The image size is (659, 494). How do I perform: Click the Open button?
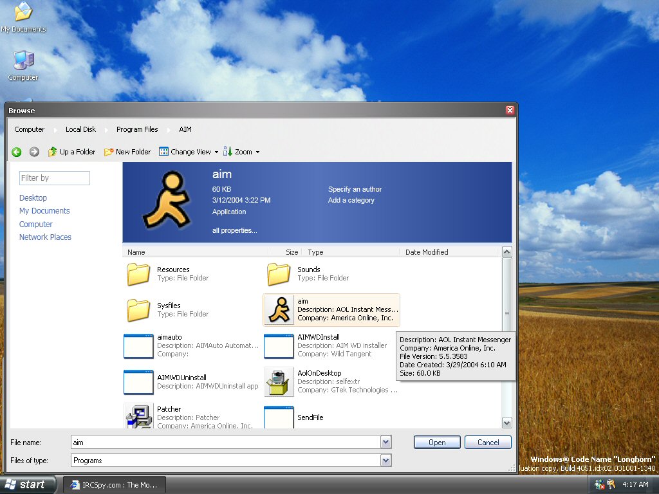[437, 442]
